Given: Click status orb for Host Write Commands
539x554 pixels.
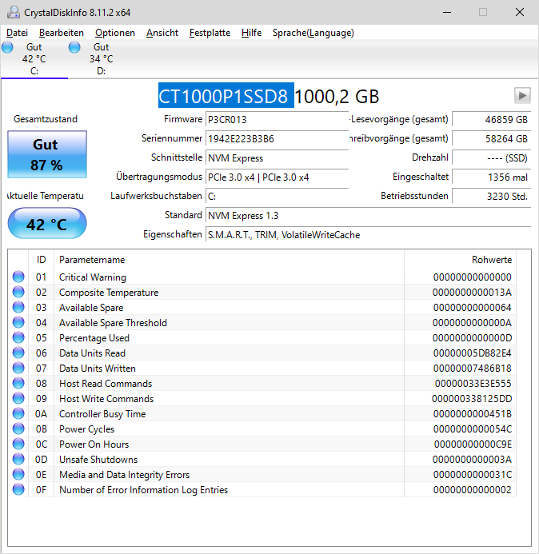Looking at the screenshot, I should pyautogui.click(x=18, y=398).
